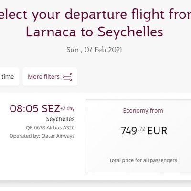Open the More filters button
This screenshot has width=191, height=191.
pos(50,77)
